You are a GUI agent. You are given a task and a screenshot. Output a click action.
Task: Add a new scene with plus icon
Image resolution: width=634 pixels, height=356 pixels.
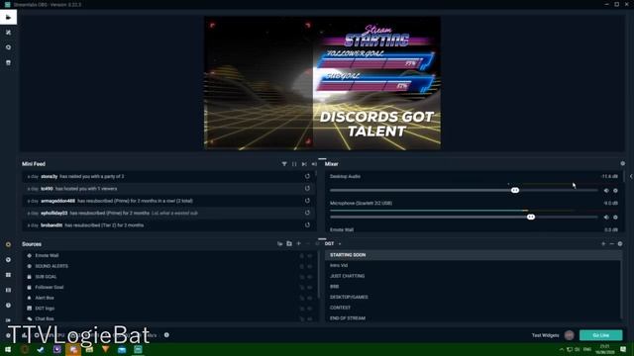point(603,244)
